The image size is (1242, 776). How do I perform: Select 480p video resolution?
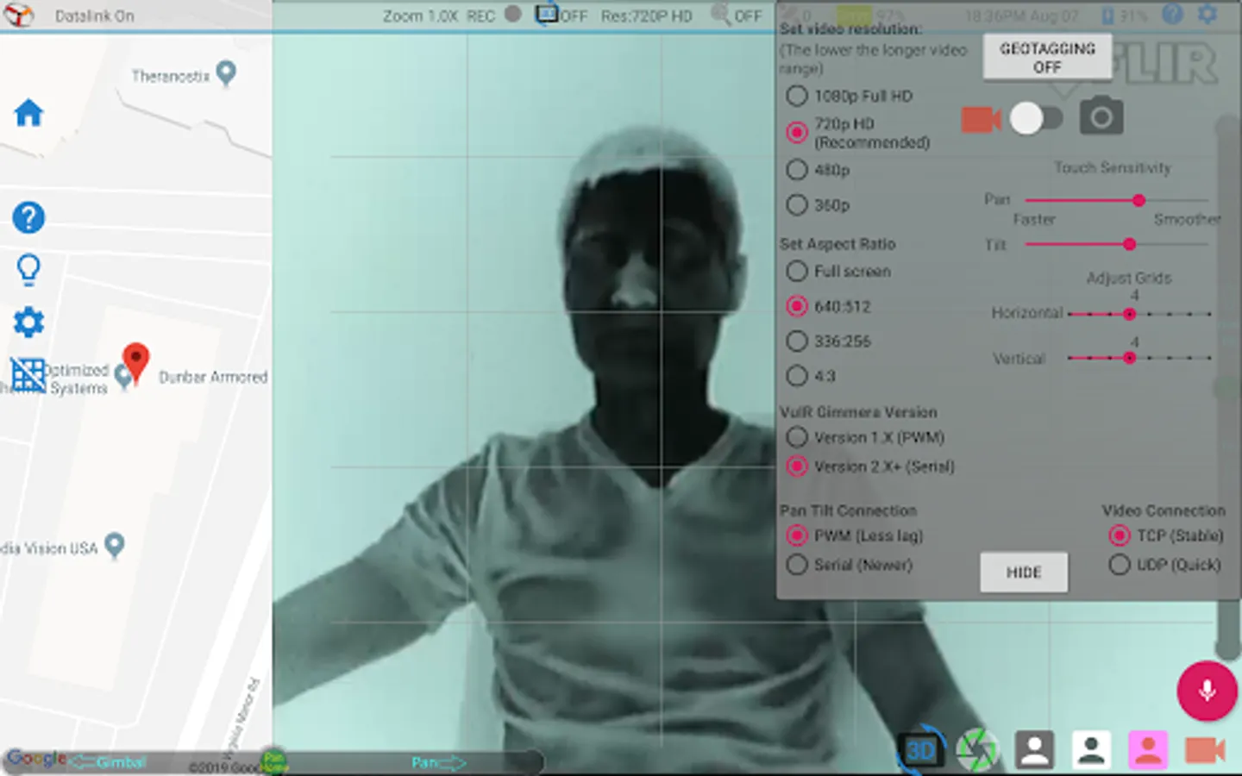coord(818,170)
